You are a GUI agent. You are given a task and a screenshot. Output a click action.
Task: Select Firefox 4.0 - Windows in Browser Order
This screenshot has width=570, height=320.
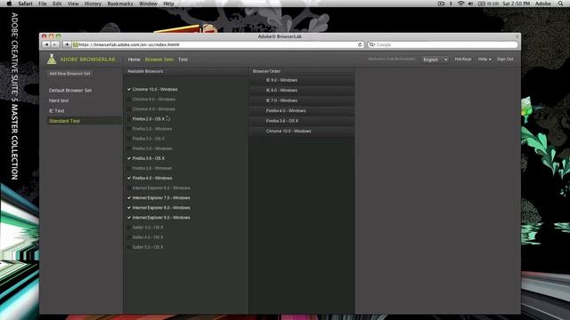point(301,110)
